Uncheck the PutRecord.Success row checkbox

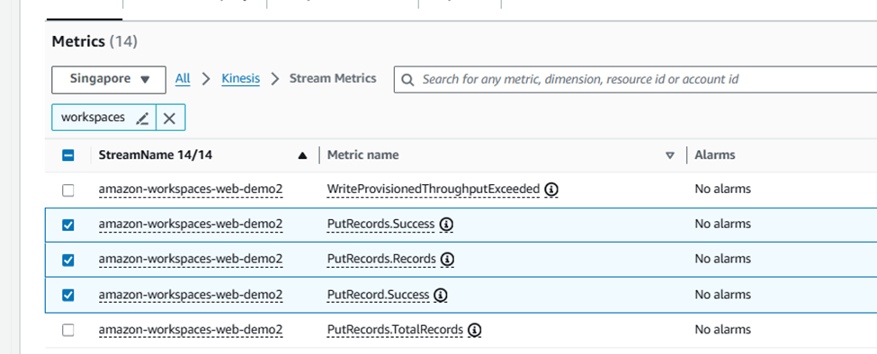click(x=67, y=295)
